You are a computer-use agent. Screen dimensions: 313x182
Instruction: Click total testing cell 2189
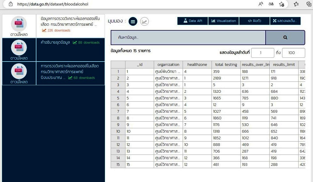226,78
